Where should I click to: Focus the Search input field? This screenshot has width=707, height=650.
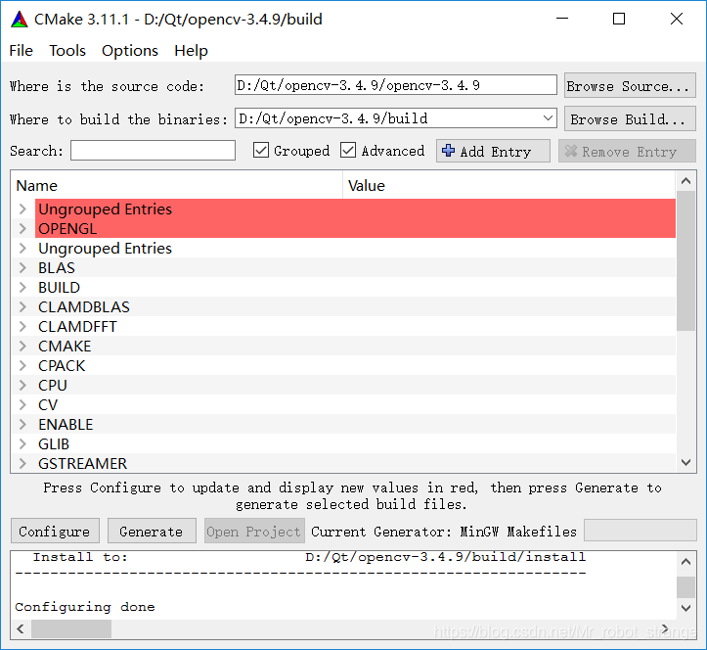tap(153, 151)
